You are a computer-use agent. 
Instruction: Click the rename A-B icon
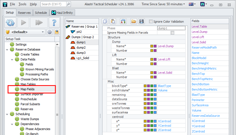pos(123,22)
